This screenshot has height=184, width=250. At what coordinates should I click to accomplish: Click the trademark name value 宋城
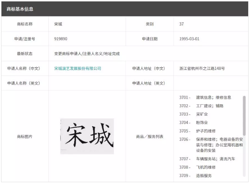58,24
